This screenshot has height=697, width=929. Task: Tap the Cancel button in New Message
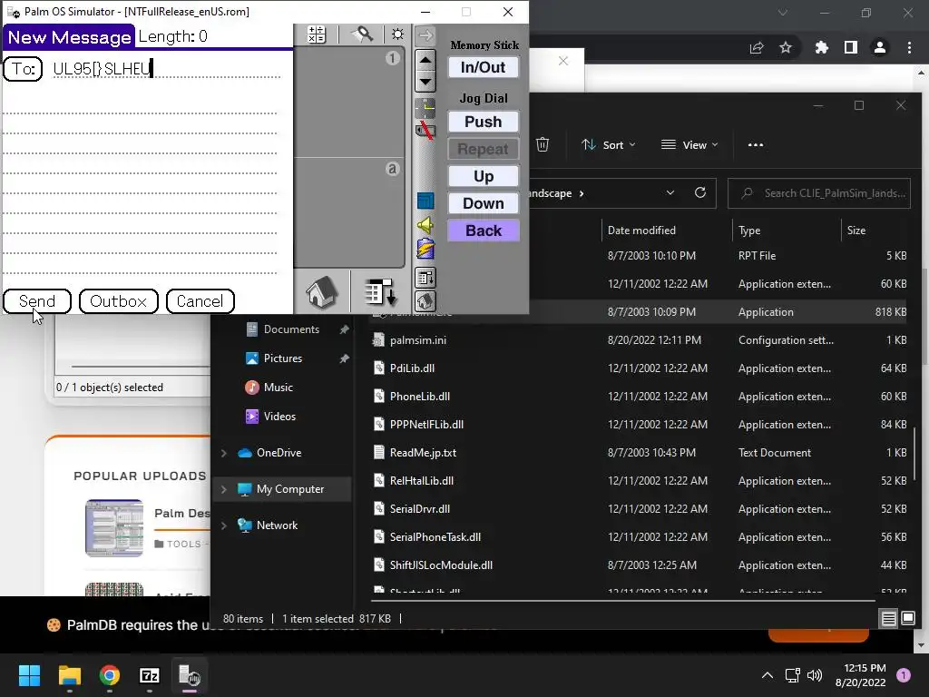200,301
